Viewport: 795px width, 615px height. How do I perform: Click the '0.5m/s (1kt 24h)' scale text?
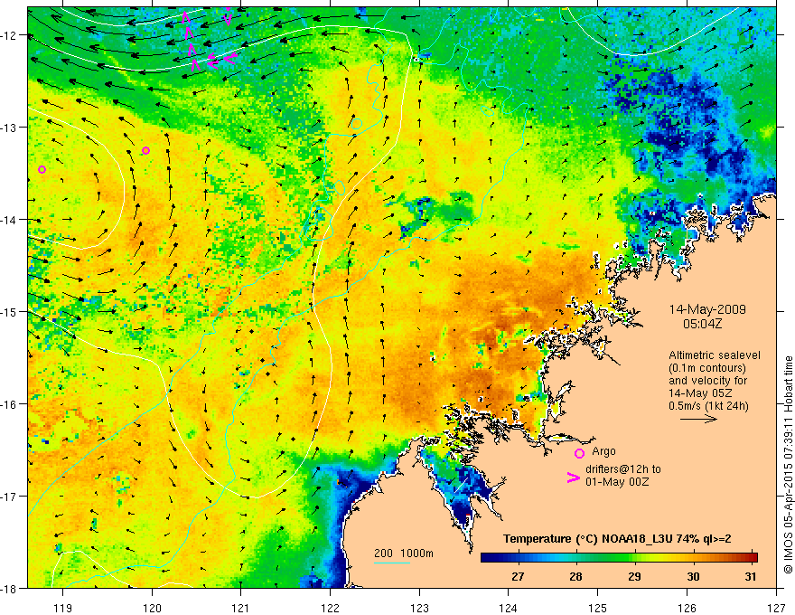pos(709,406)
